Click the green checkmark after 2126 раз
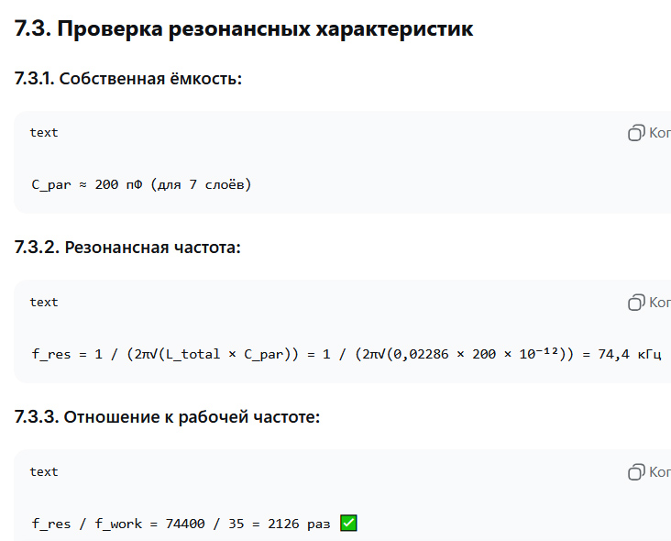 [x=348, y=524]
